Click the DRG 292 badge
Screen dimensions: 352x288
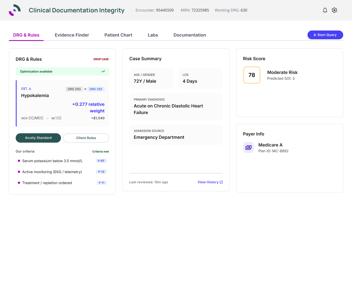coord(96,89)
